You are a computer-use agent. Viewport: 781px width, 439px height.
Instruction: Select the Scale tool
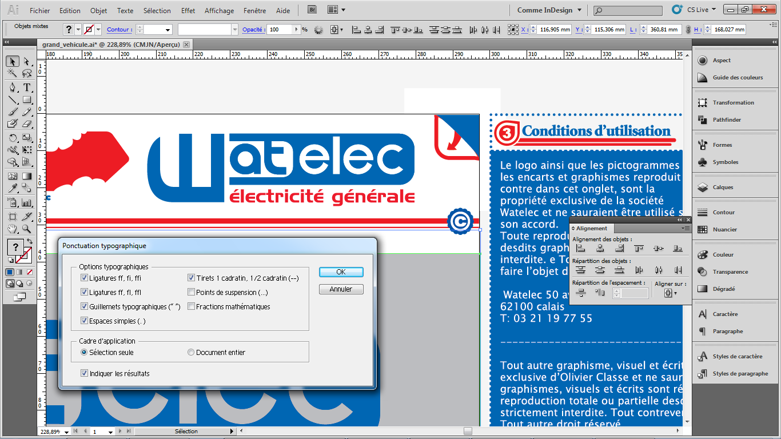point(26,138)
